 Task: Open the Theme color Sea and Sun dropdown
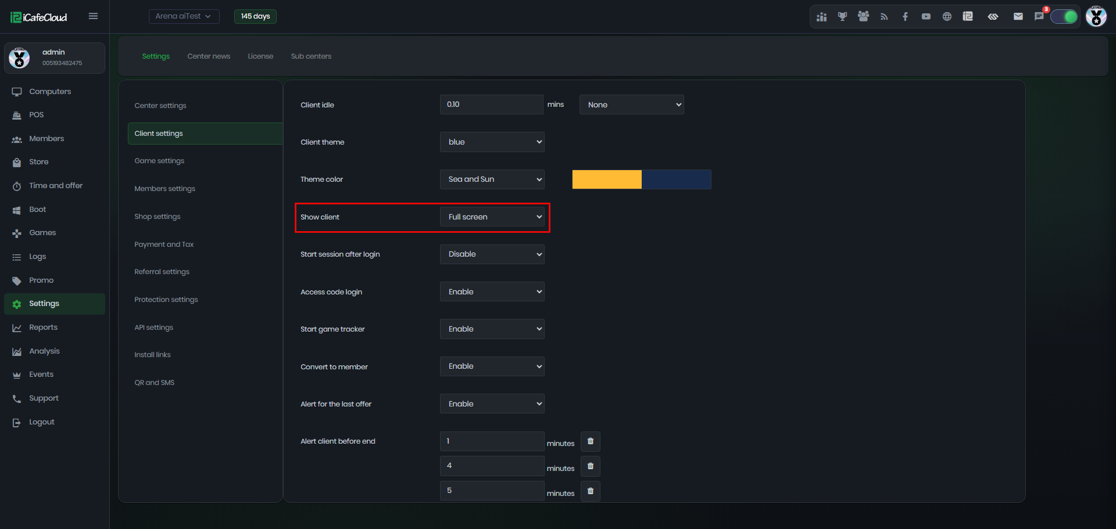pyautogui.click(x=492, y=179)
